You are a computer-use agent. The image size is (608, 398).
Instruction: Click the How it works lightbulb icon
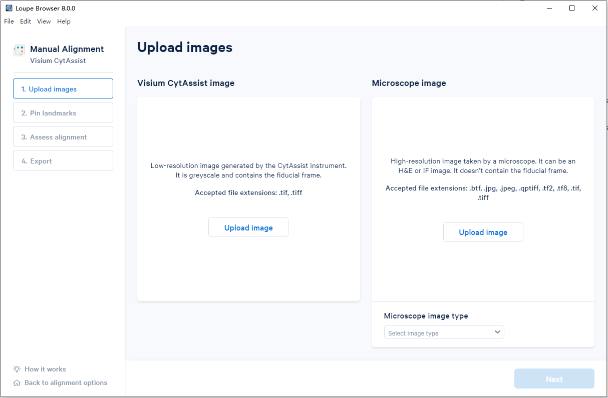(17, 369)
